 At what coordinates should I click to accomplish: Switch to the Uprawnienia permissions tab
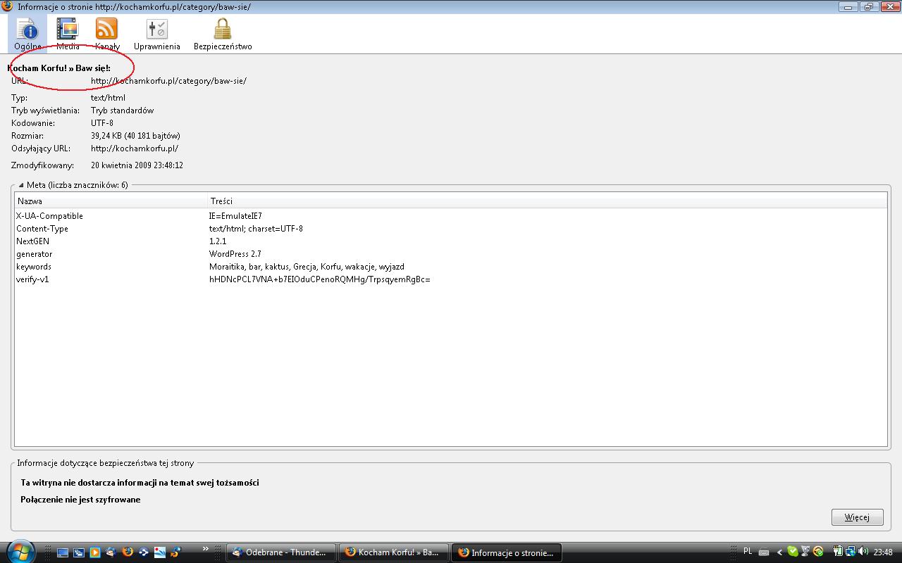157,34
